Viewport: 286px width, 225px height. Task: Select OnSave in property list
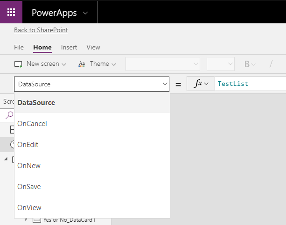tap(92, 187)
